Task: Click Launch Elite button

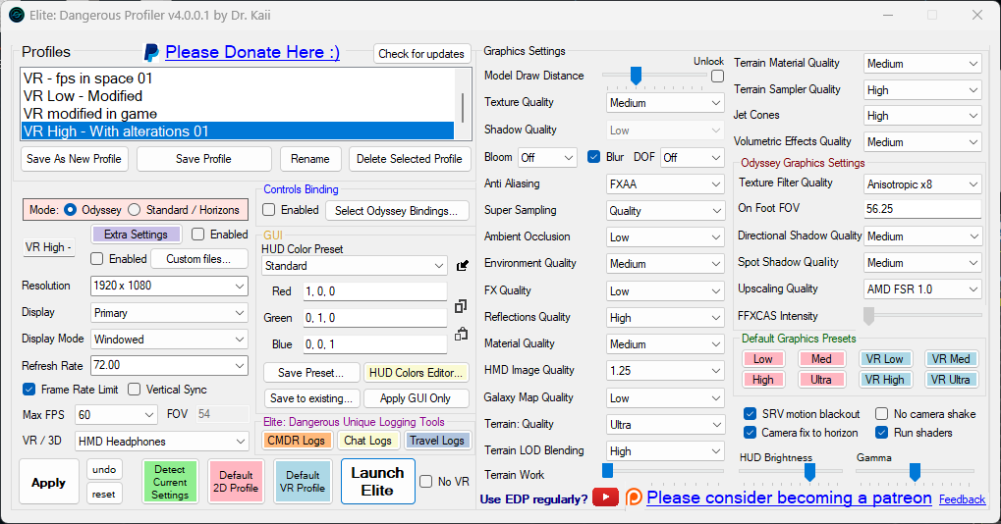Action: coord(378,481)
